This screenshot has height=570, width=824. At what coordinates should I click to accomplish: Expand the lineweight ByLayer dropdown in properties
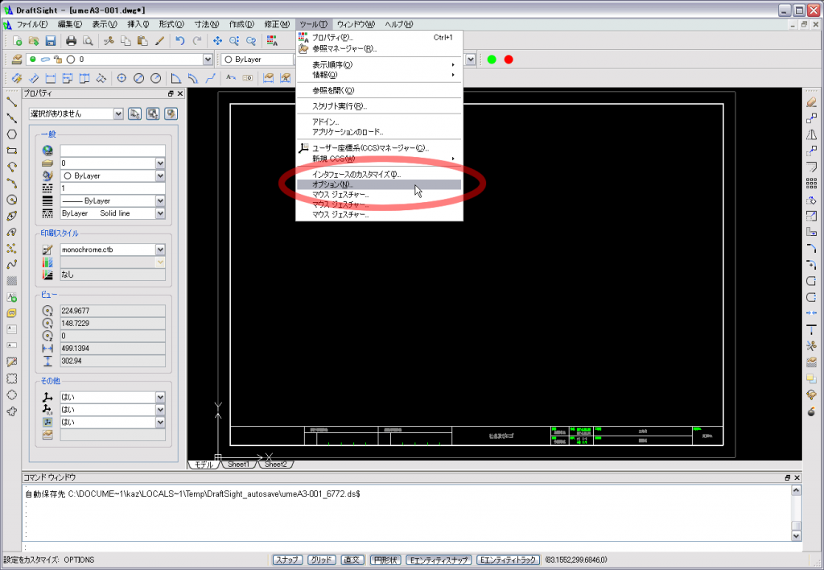[160, 200]
